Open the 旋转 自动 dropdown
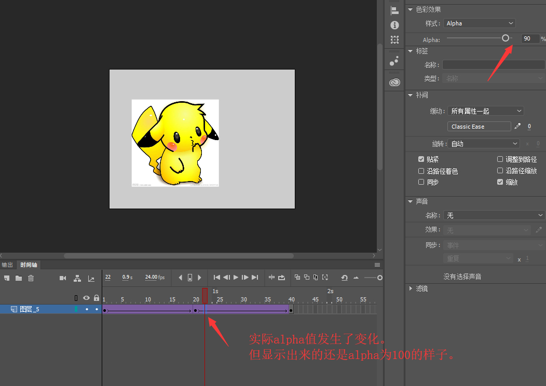546x386 pixels. tap(483, 144)
